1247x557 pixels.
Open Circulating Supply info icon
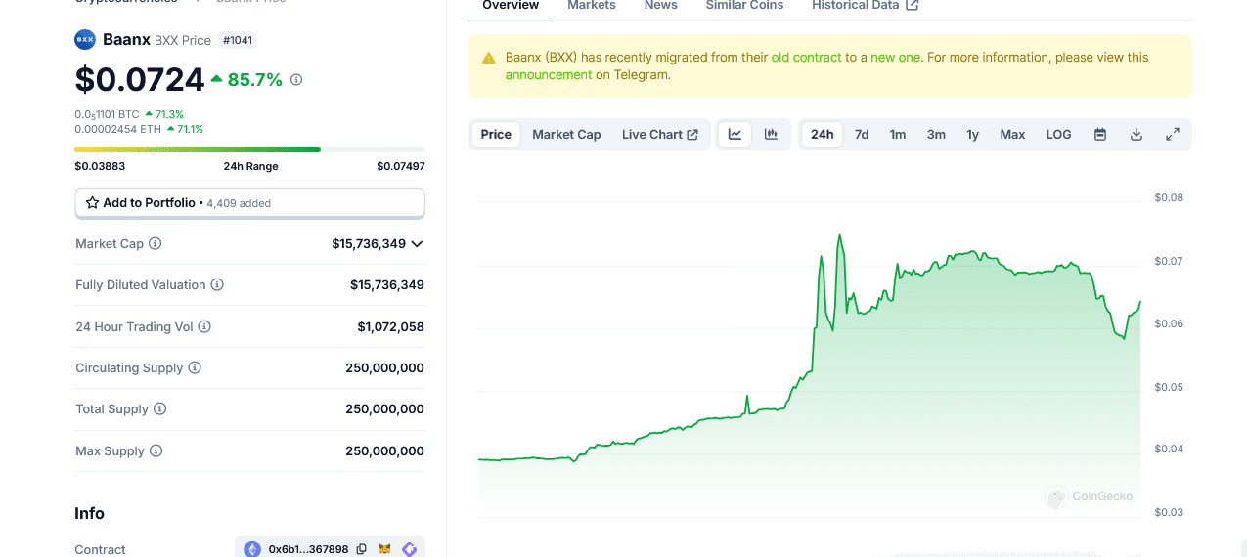[x=195, y=367]
